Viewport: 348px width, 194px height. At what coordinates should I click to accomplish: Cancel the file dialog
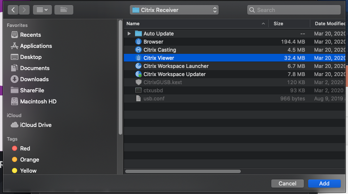[x=287, y=183]
